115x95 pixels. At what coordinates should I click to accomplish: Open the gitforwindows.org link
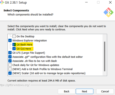tap(15, 85)
